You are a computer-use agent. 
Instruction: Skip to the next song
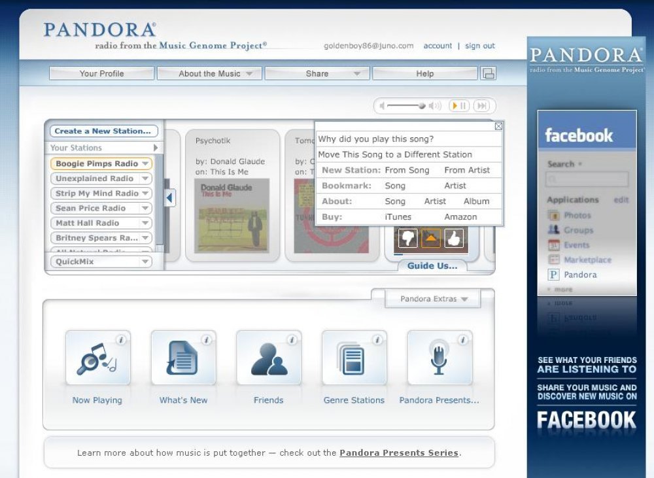pyautogui.click(x=482, y=106)
